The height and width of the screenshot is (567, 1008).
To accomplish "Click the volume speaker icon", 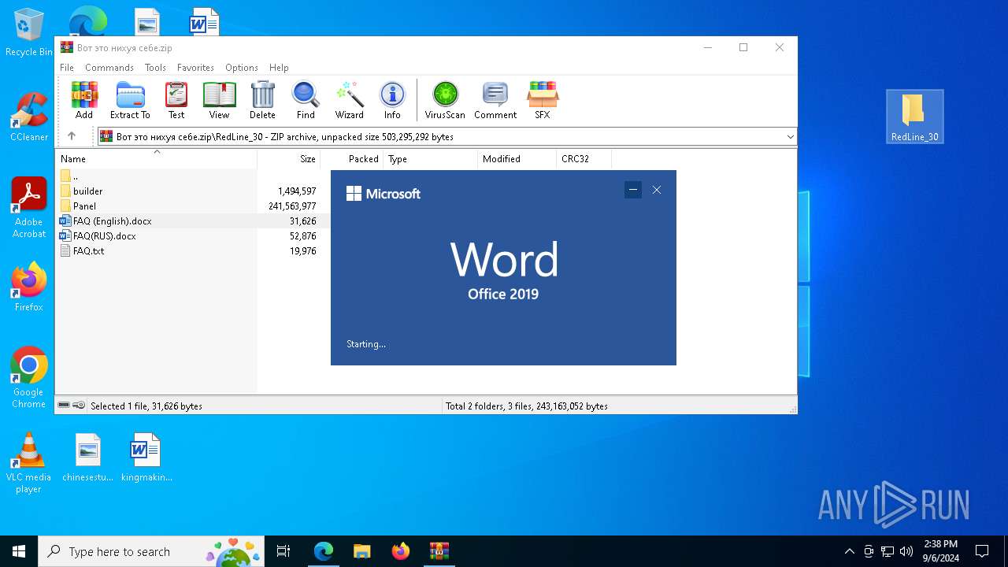I will pyautogui.click(x=906, y=551).
